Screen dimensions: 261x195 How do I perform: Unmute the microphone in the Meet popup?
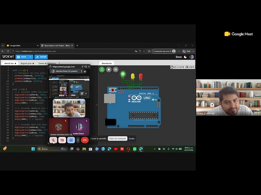53,140
